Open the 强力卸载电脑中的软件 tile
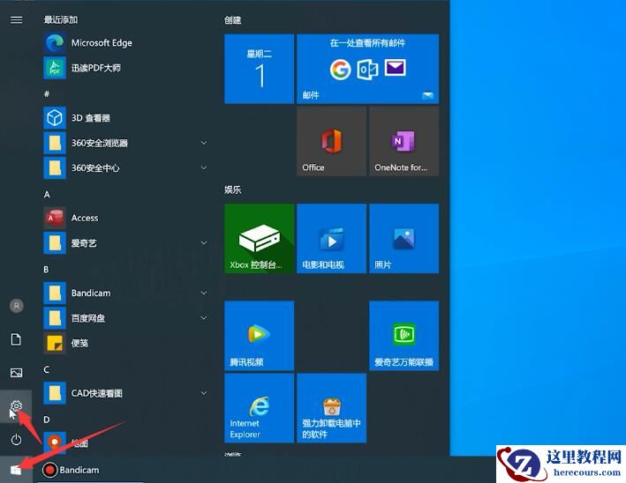The width and height of the screenshot is (626, 483). tap(331, 408)
